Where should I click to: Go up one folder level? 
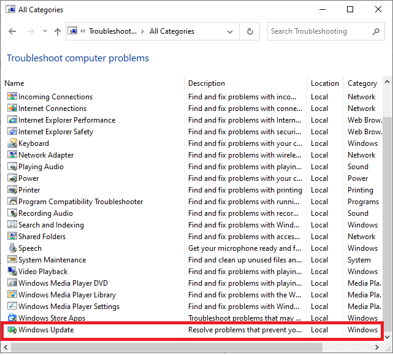pyautogui.click(x=58, y=32)
